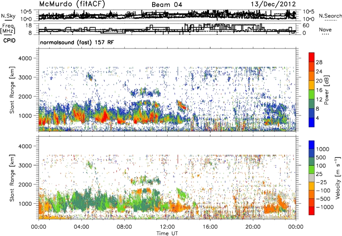342x236 pixels.
Task: Click the '16:00' time axis label
Action: [210, 227]
